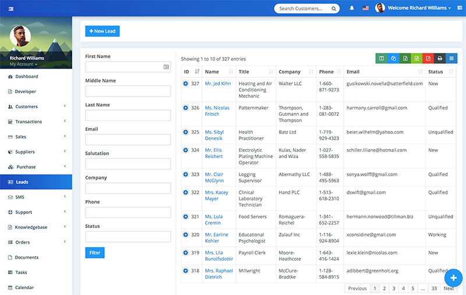Toggle the sidebar hamburger menu at top left
Screen dimensions: 466x295
[x=12, y=8]
